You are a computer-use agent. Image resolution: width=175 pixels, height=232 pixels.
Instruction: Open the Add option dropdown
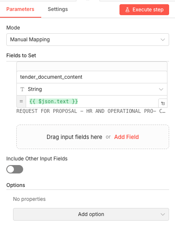(x=91, y=214)
